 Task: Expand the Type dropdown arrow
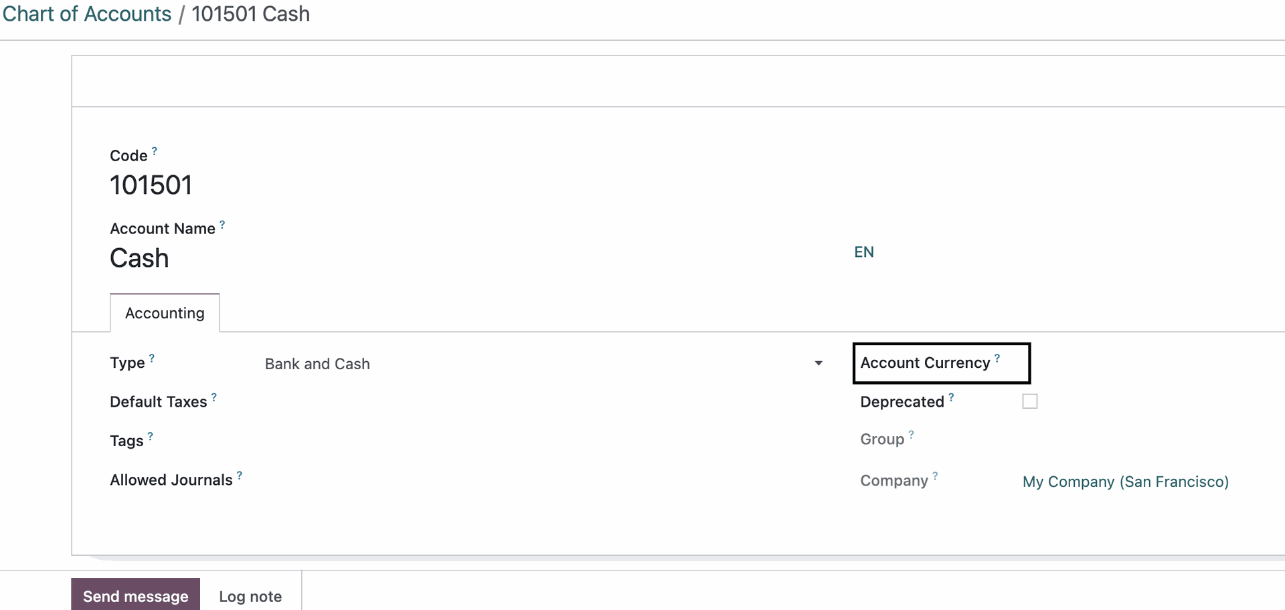click(x=819, y=363)
